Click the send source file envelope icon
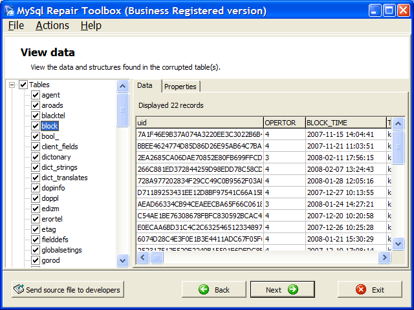 [x=19, y=289]
